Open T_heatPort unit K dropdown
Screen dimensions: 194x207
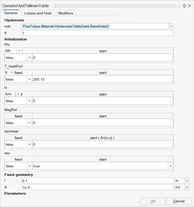[x=12, y=72]
